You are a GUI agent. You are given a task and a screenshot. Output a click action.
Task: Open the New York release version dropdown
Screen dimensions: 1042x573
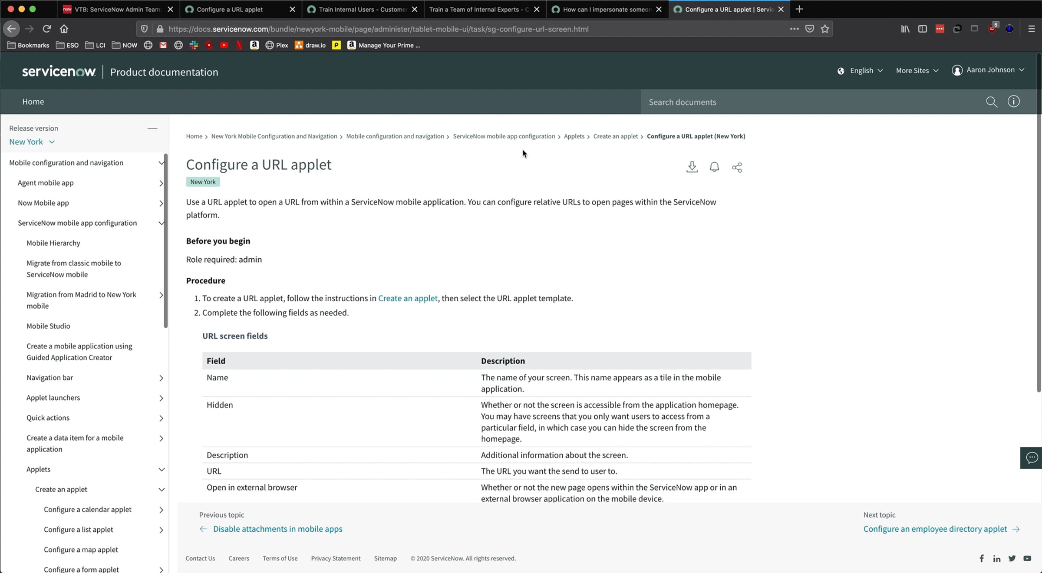point(32,142)
